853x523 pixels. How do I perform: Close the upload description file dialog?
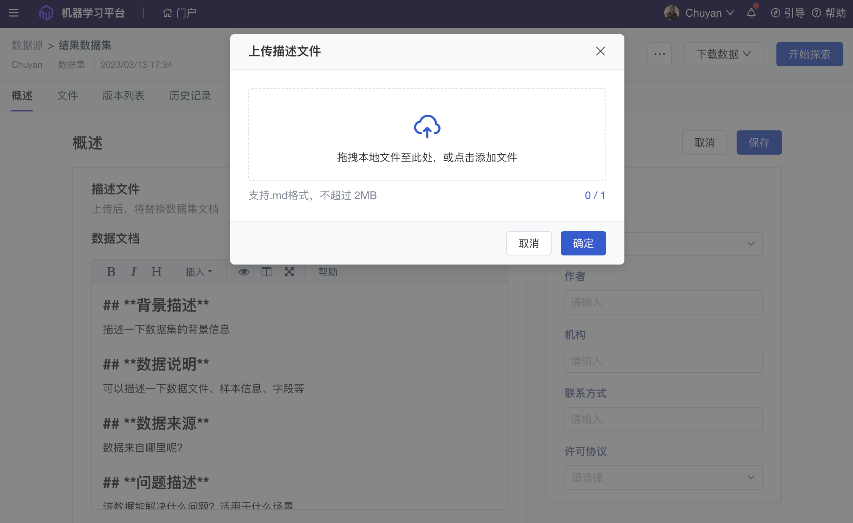coord(600,51)
